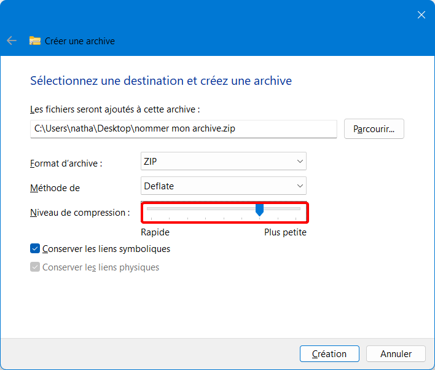The width and height of the screenshot is (435, 370).
Task: Click the compression level slider thumb
Action: [x=259, y=210]
